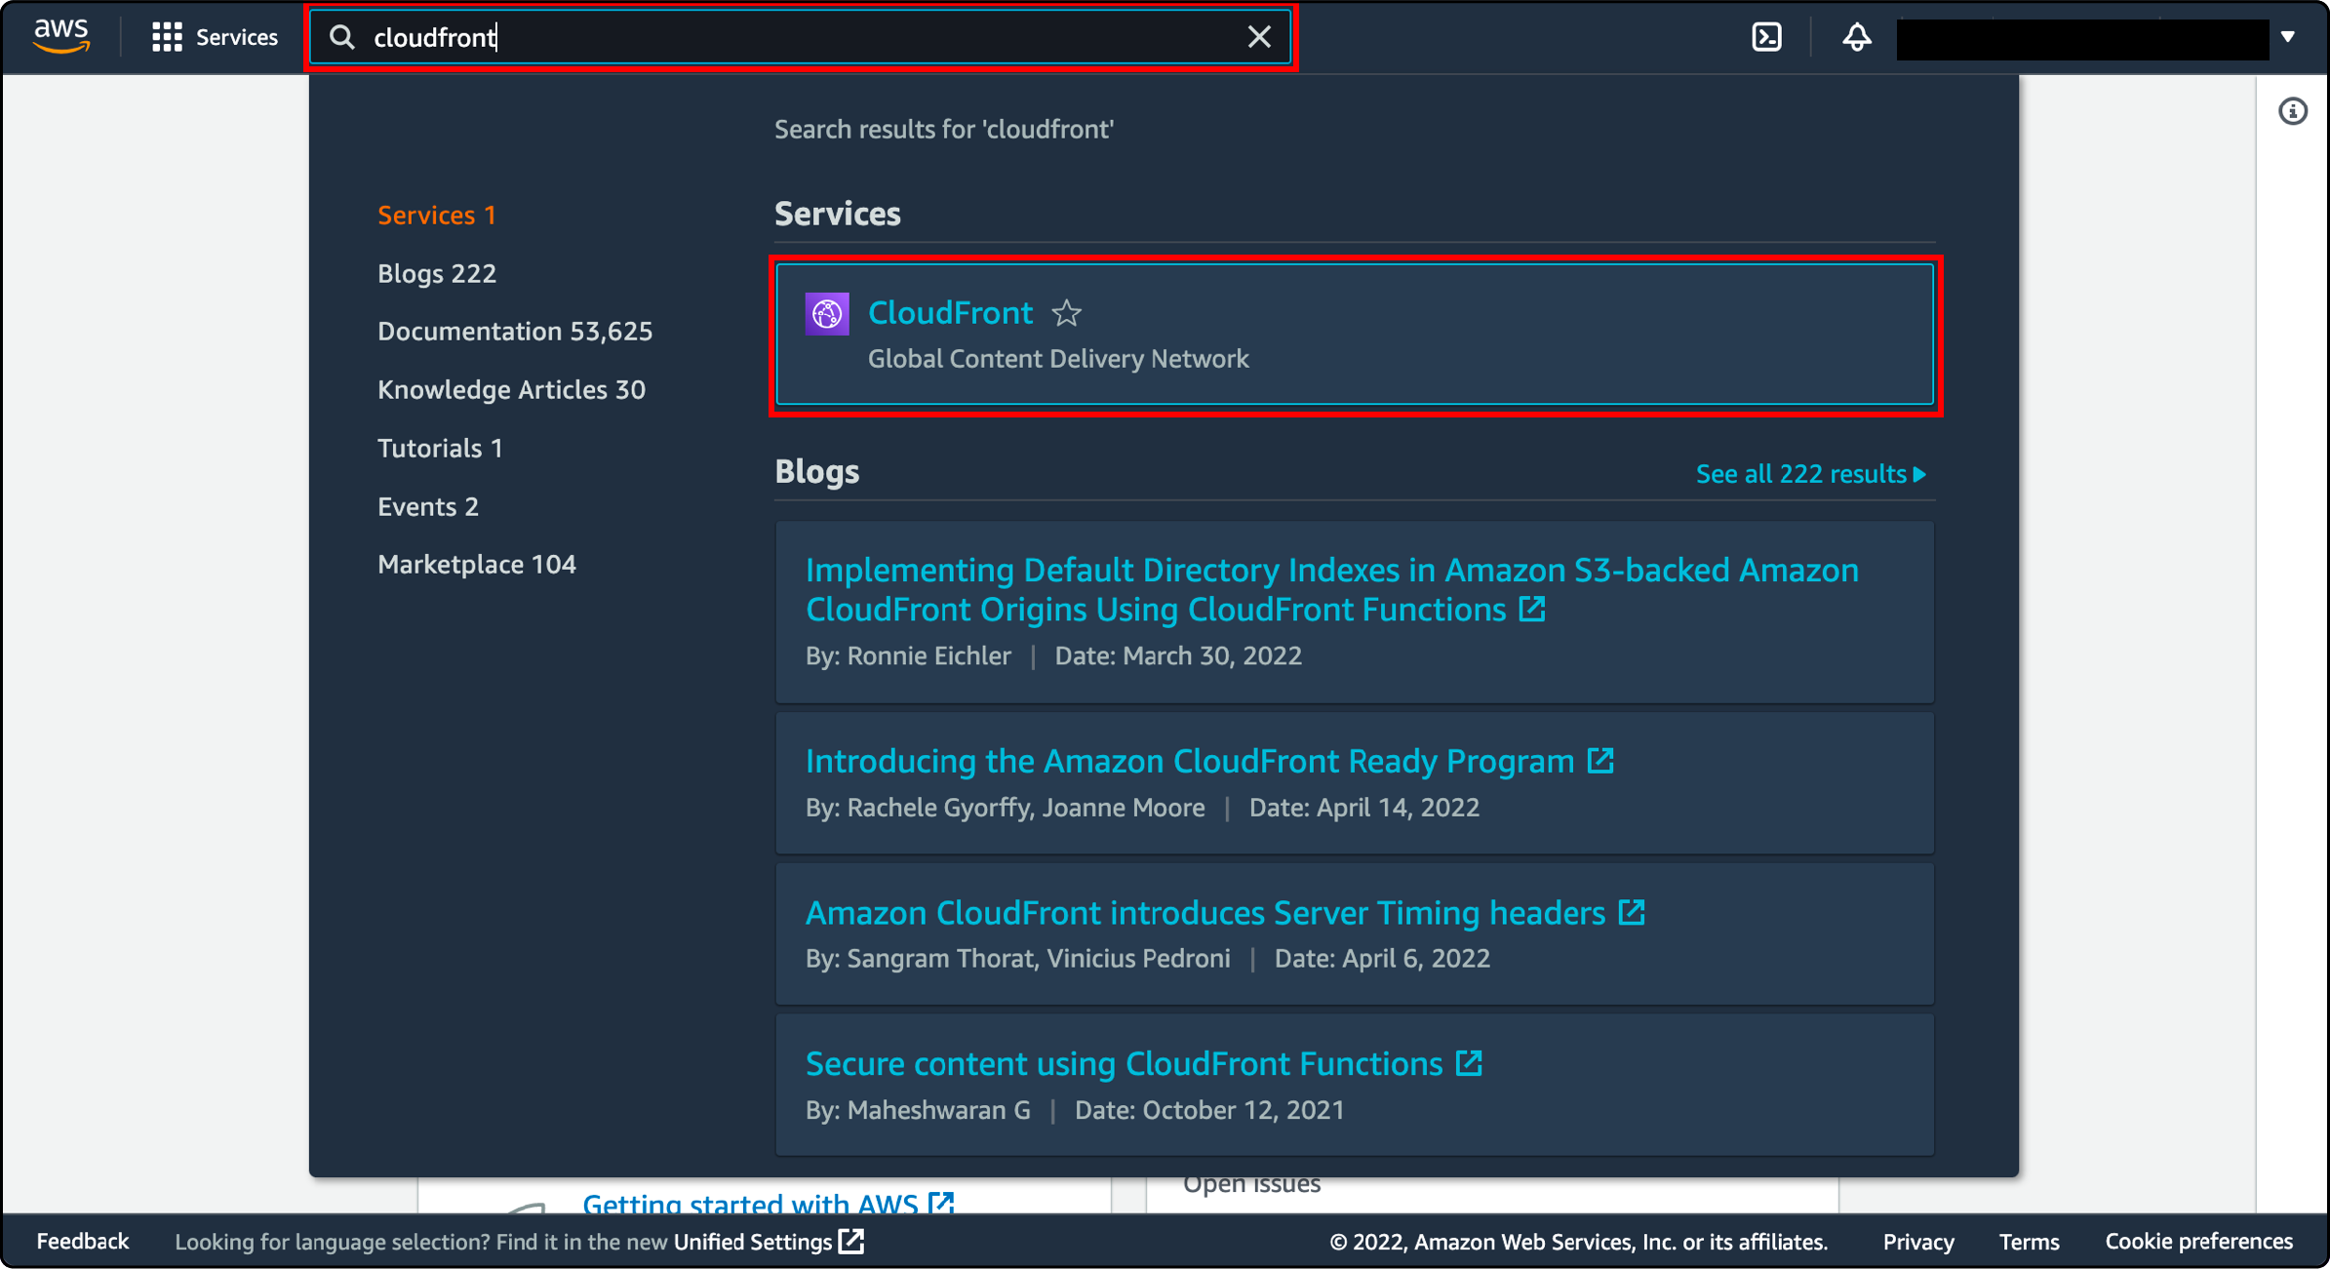Open the CloudFront Ready Program blog
Screen dimensions: 2330x1269
point(1190,761)
